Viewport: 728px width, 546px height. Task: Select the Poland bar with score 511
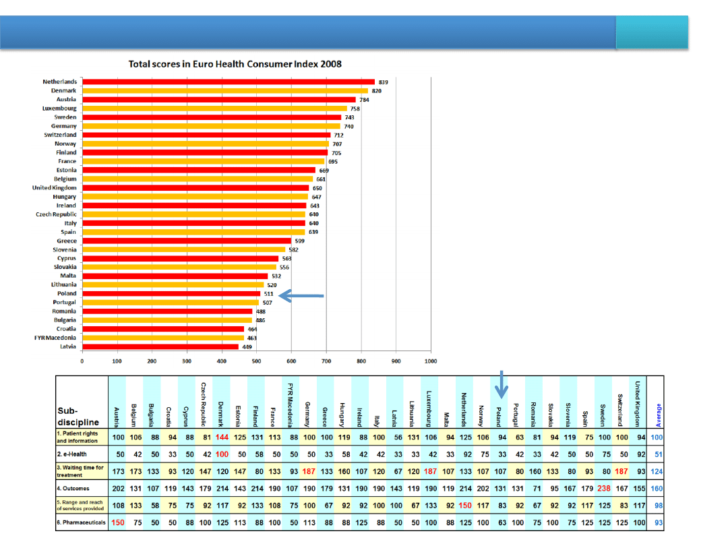point(171,293)
